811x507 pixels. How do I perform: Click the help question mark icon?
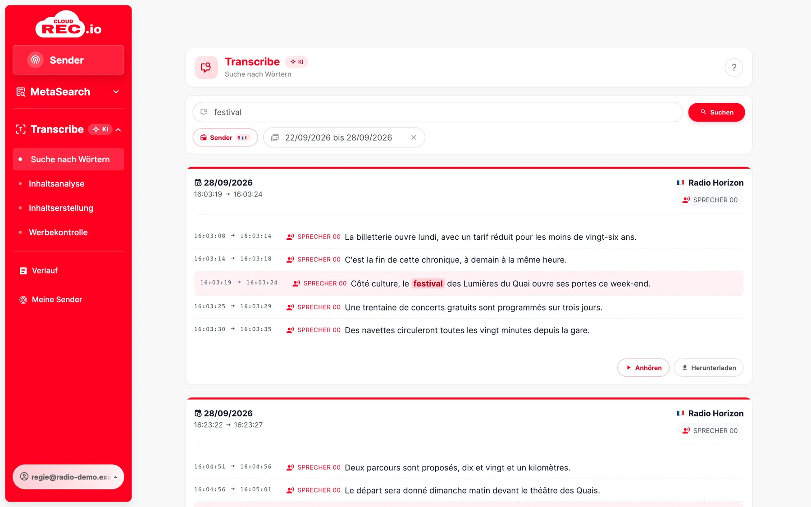point(734,68)
